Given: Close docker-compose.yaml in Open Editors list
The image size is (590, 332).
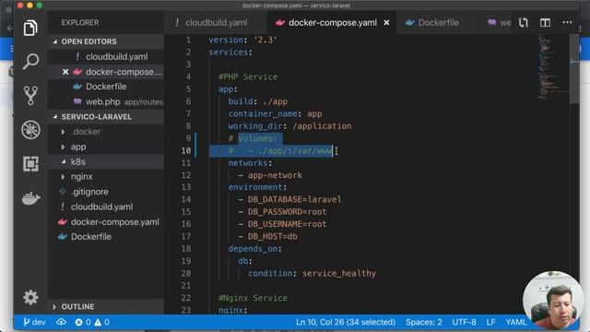Looking at the screenshot, I should [65, 72].
